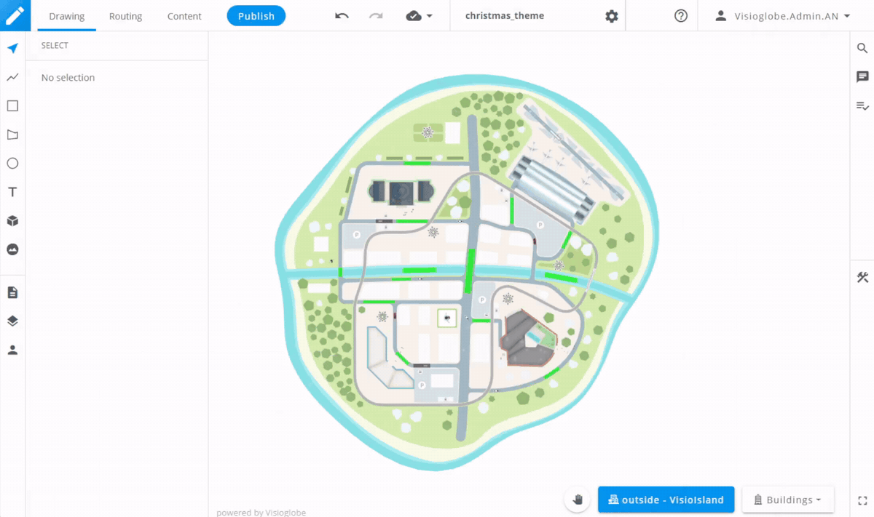
Task: Click the SELECT panel heading
Action: point(55,46)
